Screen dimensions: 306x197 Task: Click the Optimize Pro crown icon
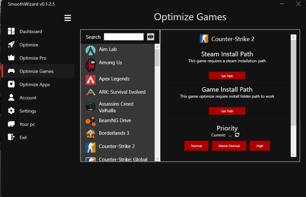11,58
